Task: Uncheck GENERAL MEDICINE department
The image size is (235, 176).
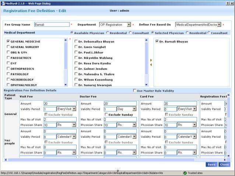Action: [x=8, y=41]
